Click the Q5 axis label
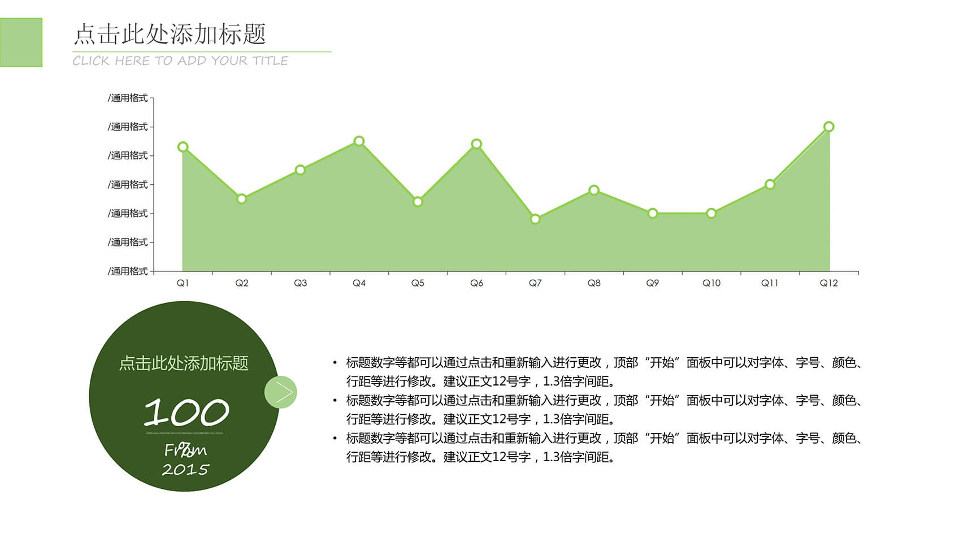972x546 pixels. [x=418, y=283]
